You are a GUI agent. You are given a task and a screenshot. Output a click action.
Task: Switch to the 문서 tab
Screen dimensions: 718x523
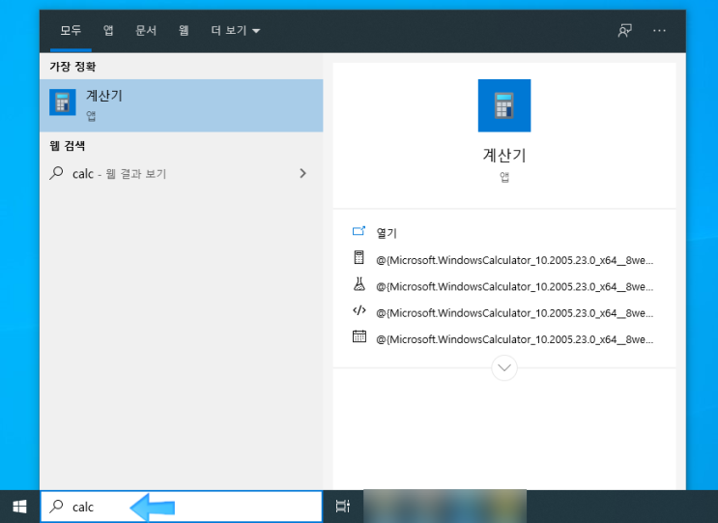(x=146, y=30)
